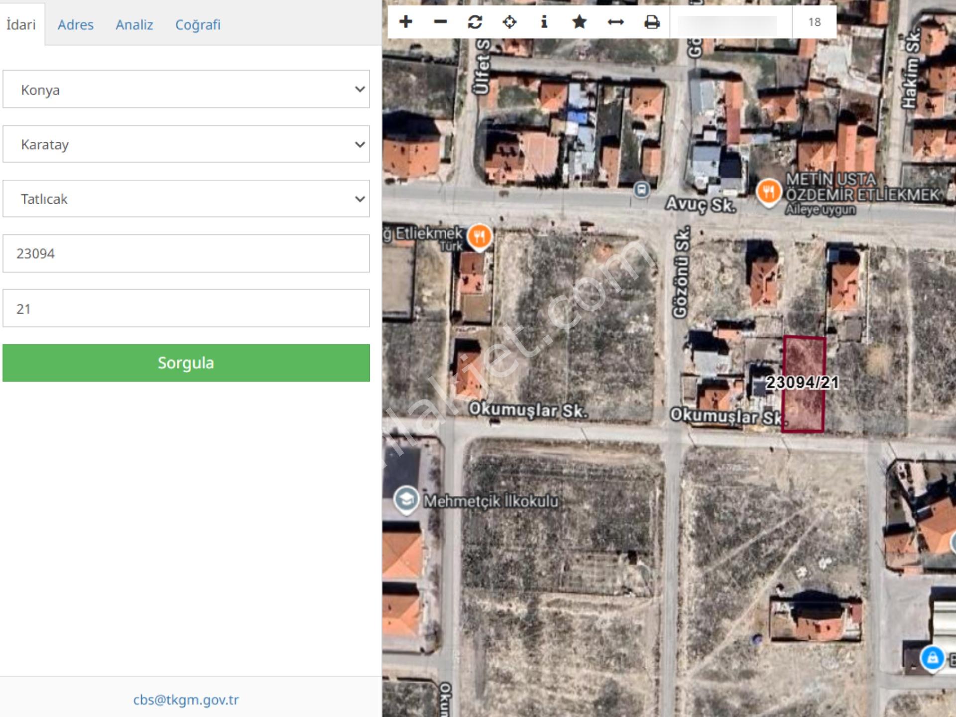Switch to the Adres tab

coord(75,24)
